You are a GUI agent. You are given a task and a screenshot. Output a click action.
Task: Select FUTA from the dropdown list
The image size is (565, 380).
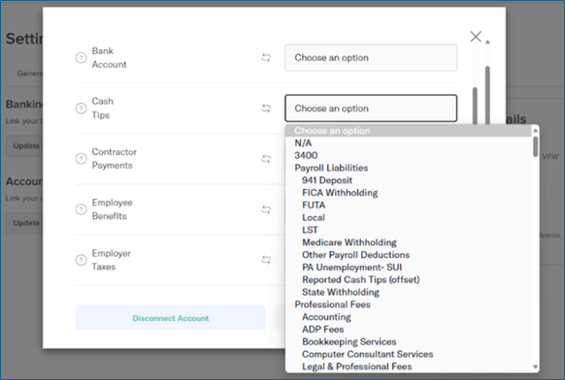coord(409,206)
